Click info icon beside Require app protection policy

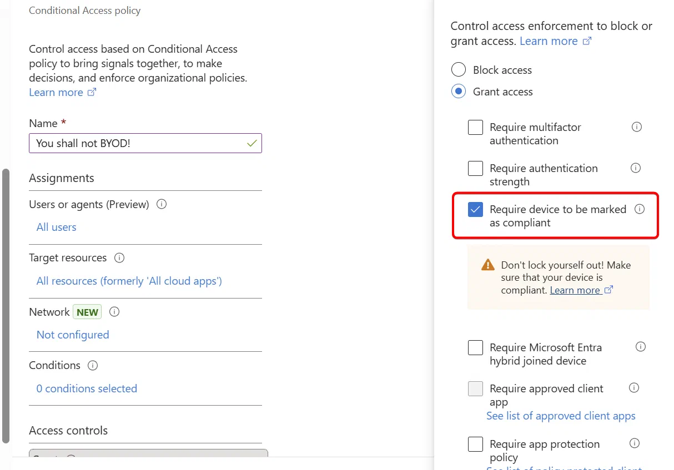tap(635, 443)
